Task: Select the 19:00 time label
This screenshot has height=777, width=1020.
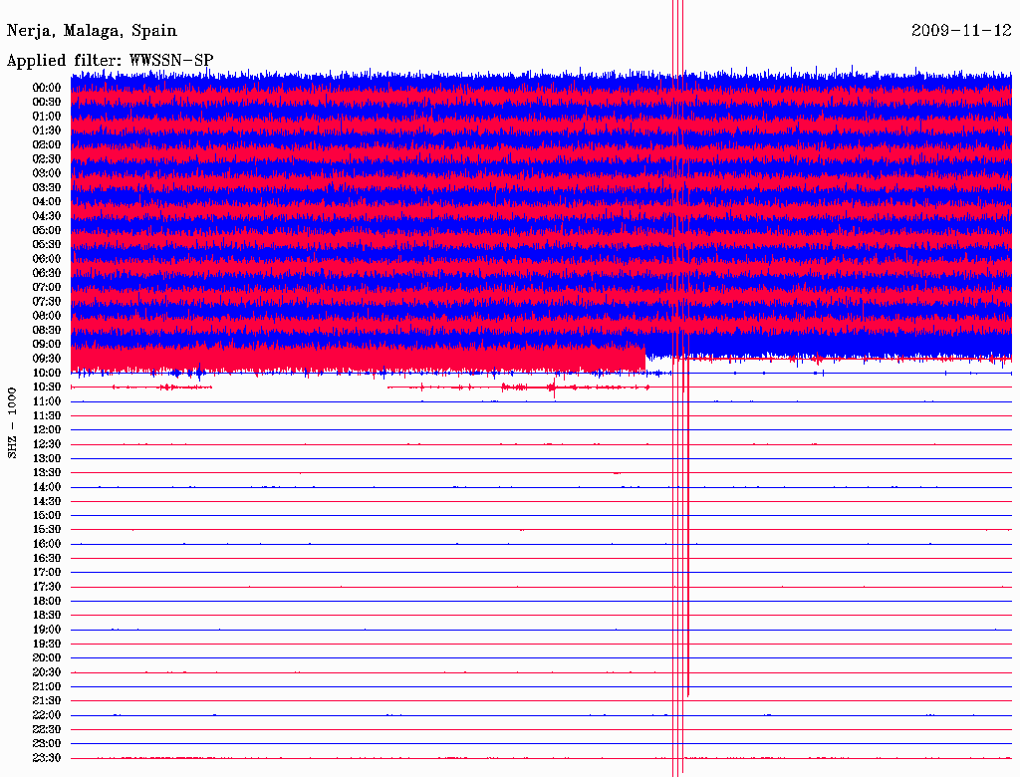Action: click(x=47, y=630)
